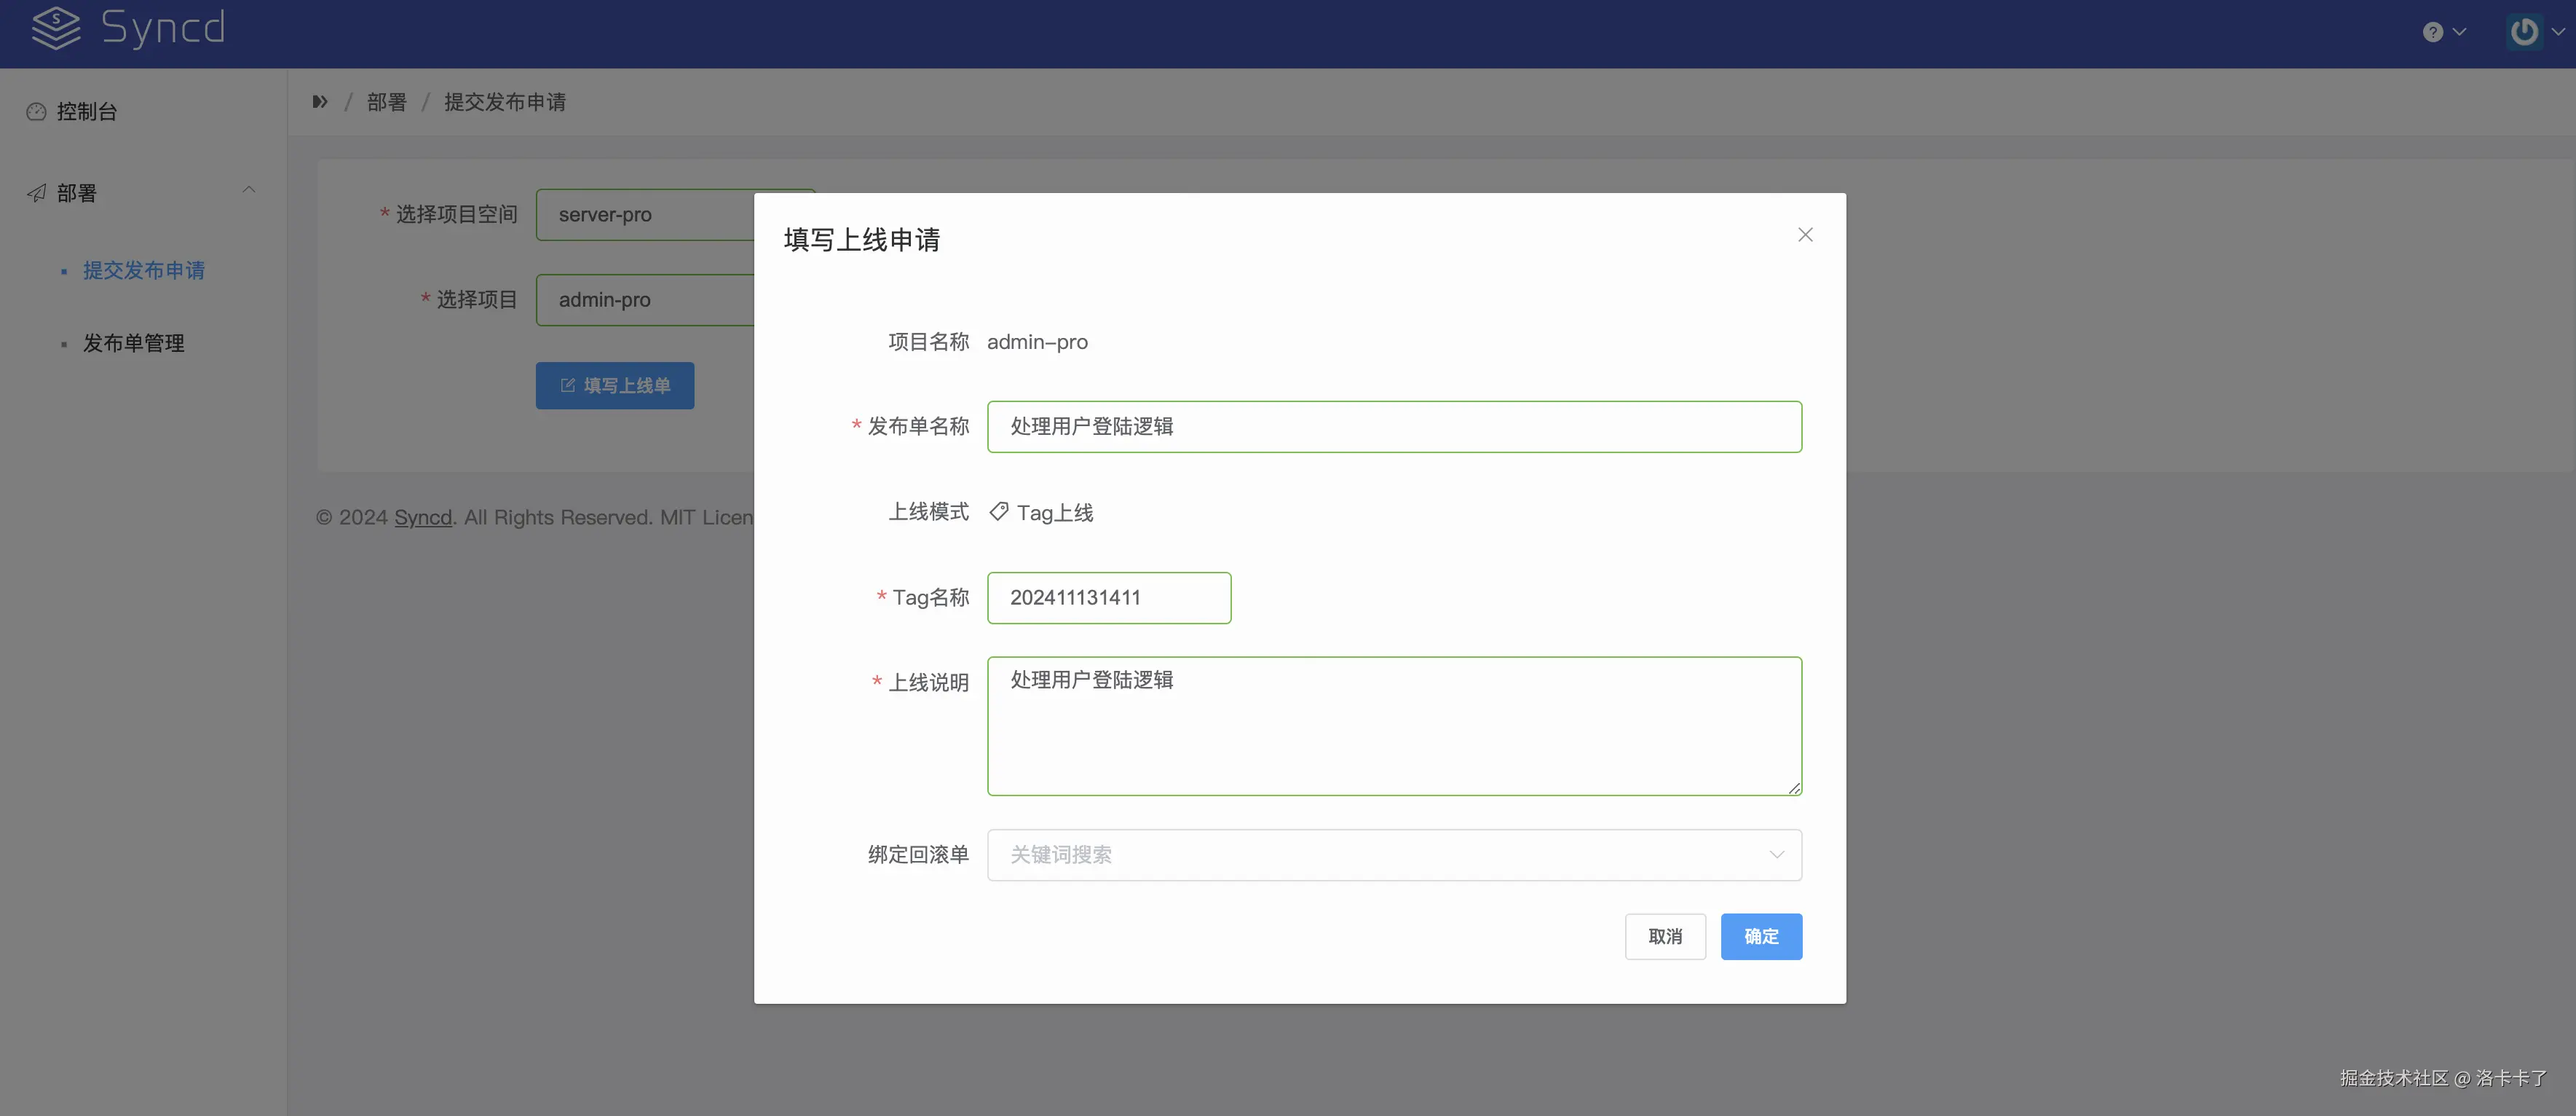This screenshot has height=1116, width=2576.
Task: Collapse the 部署 sidebar menu chevron
Action: click(249, 189)
